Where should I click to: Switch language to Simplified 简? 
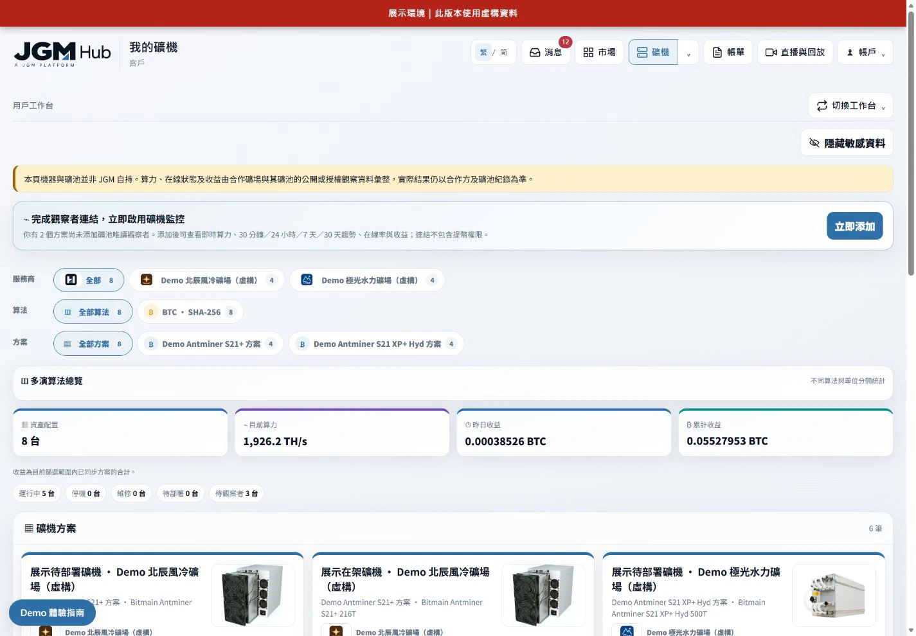coord(504,52)
